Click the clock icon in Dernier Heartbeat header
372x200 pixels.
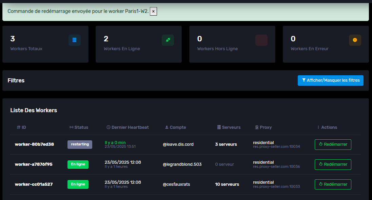tap(109, 127)
